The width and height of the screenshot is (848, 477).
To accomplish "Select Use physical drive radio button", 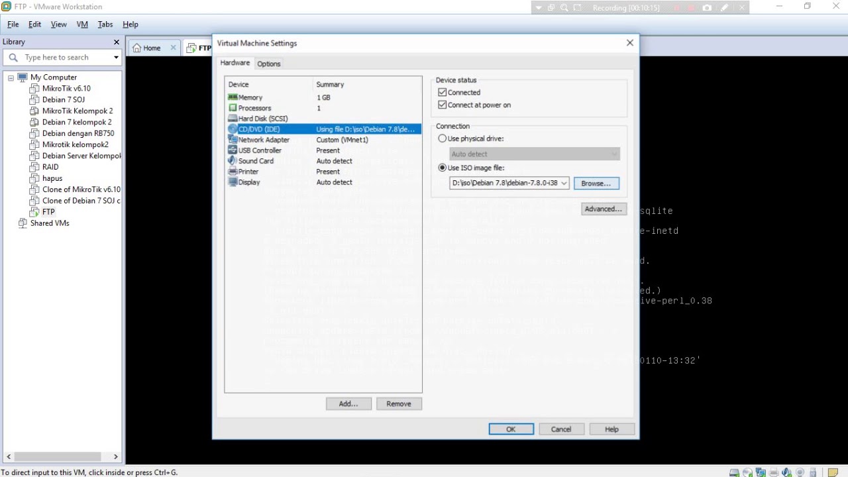I will pyautogui.click(x=443, y=138).
